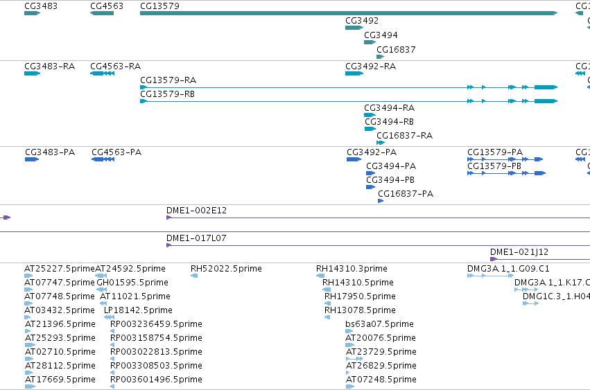Click the CG3494 gene label
Image resolution: width=590 pixels, height=390 pixels.
(x=381, y=35)
